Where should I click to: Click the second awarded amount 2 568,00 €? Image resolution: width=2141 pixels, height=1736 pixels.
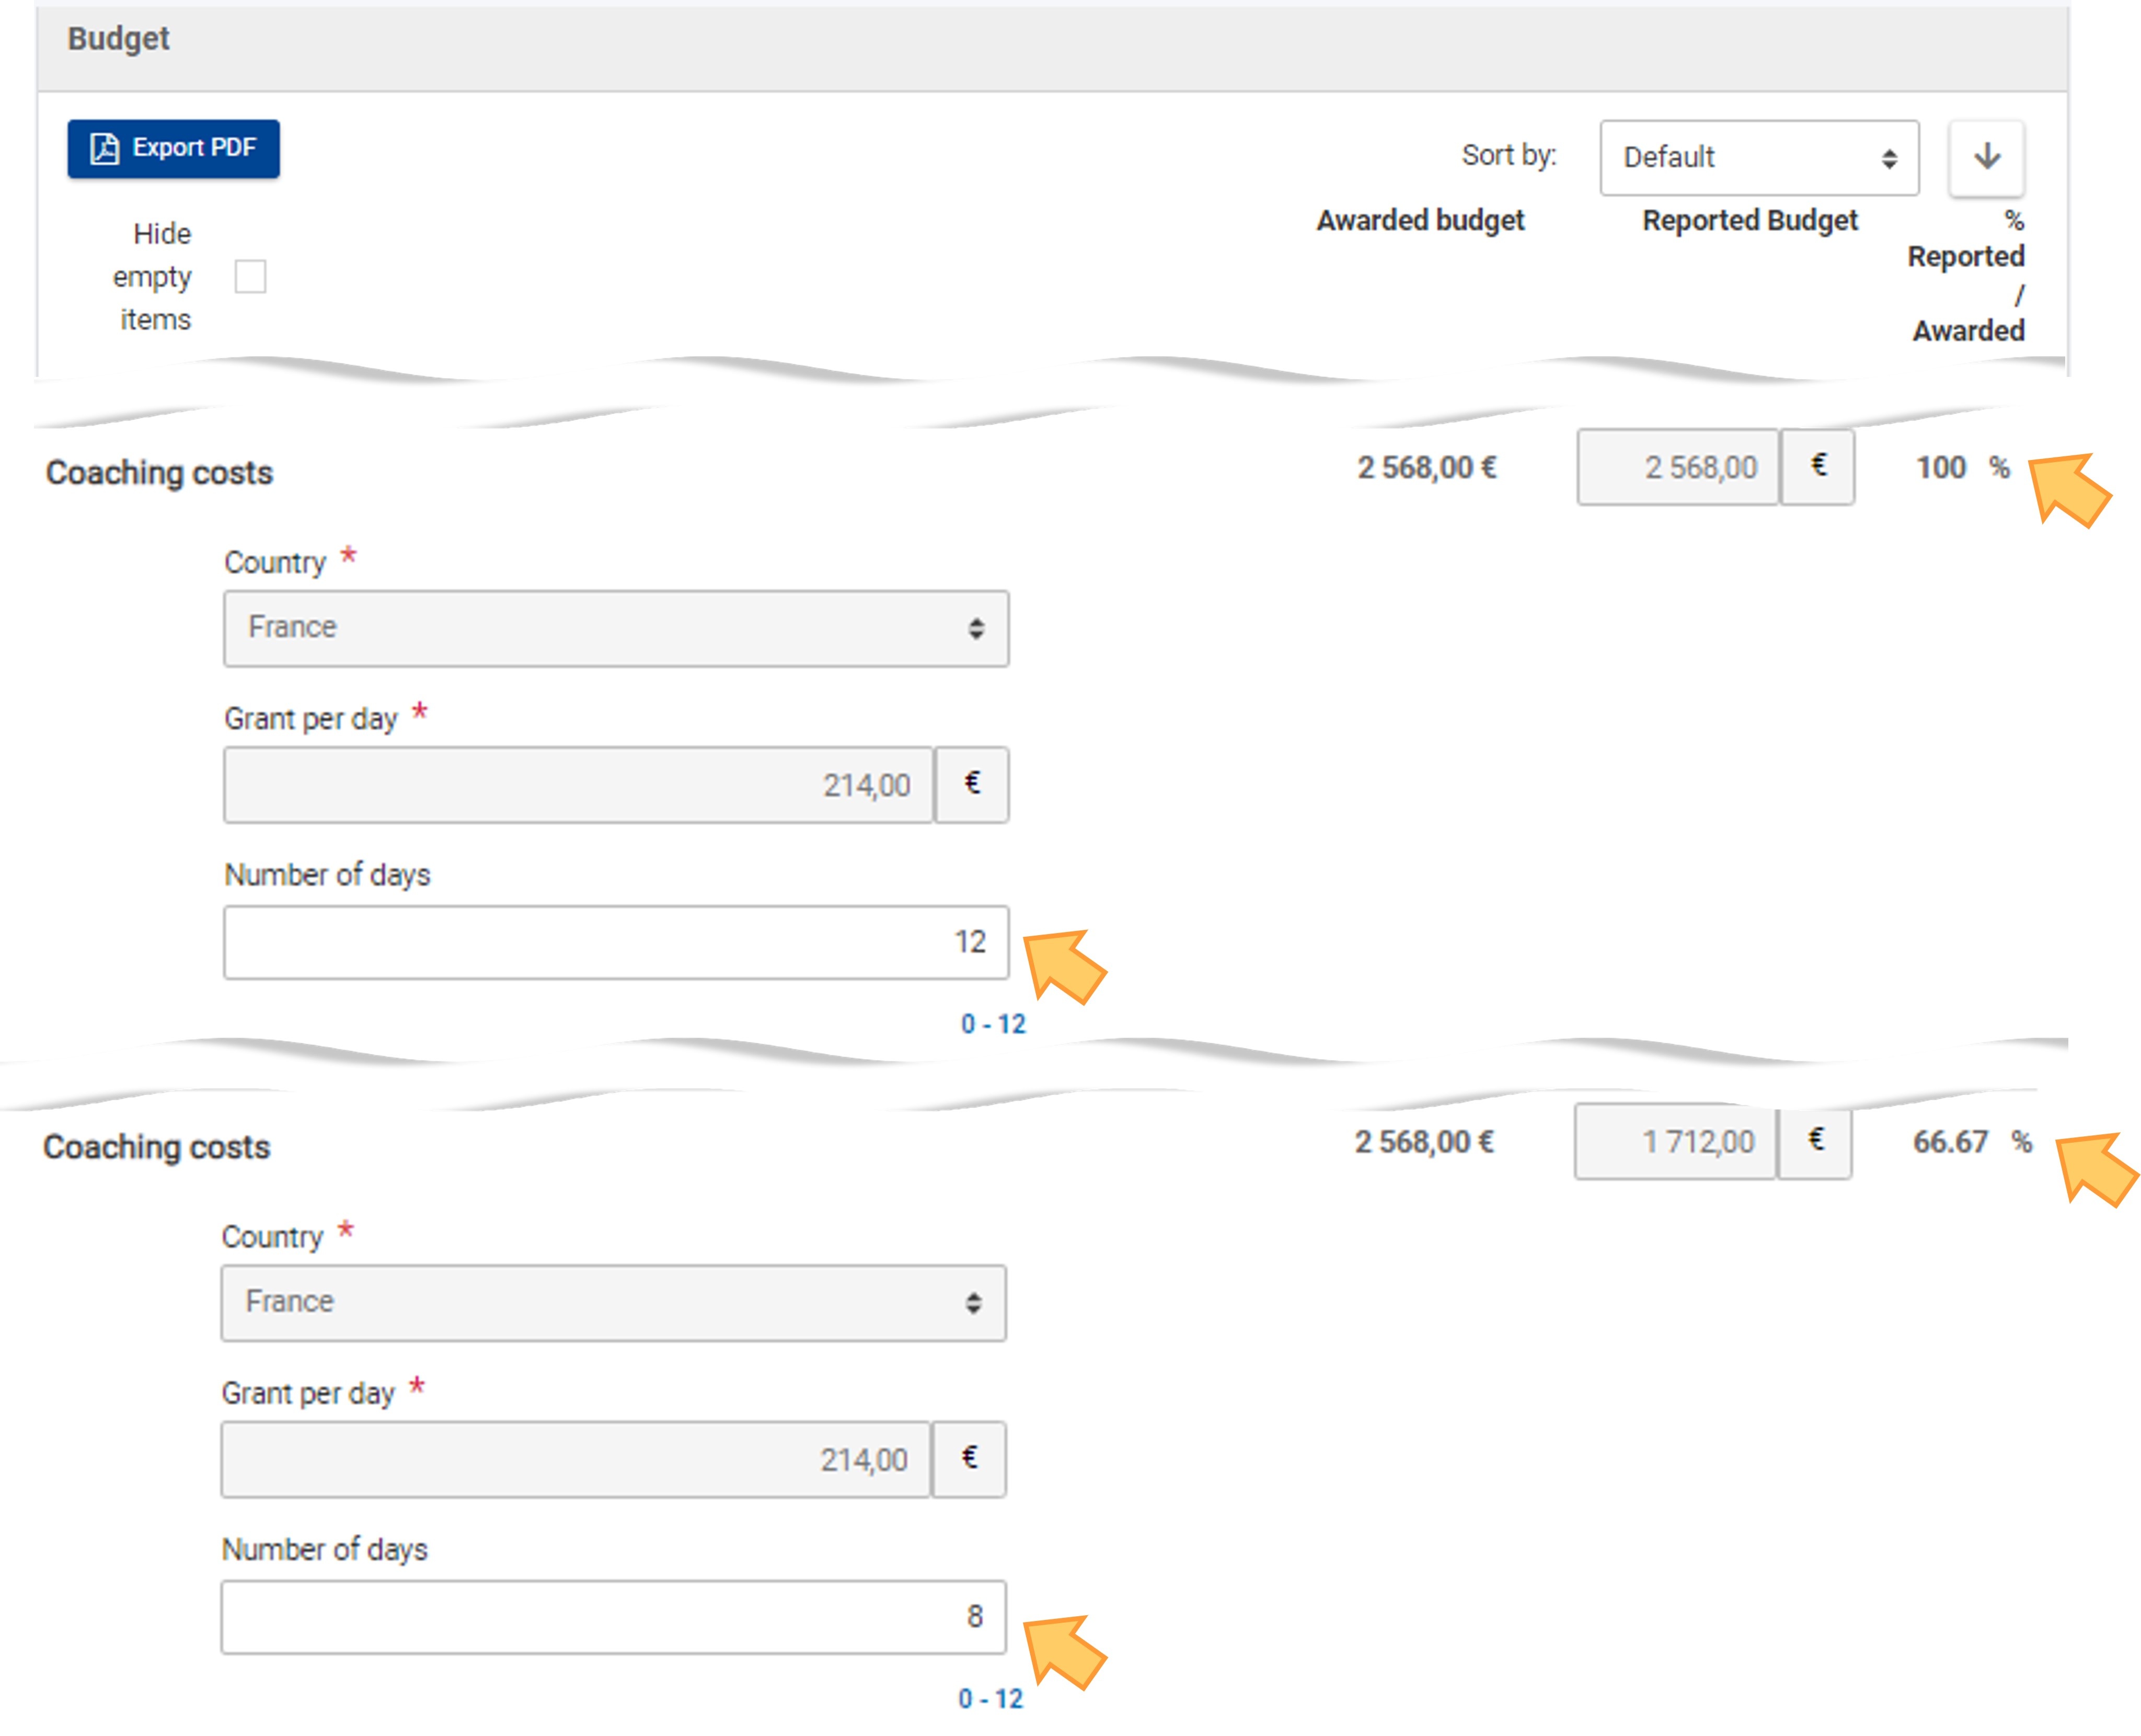1424,1141
